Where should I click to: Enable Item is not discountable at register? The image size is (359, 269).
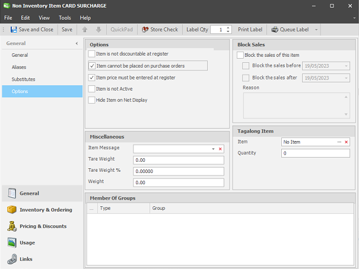(x=91, y=54)
